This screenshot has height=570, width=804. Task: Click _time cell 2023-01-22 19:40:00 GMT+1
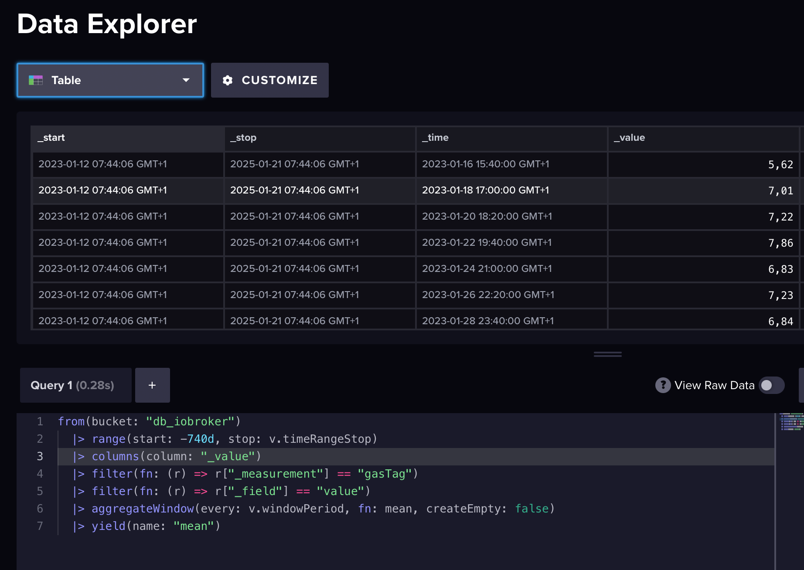click(511, 243)
